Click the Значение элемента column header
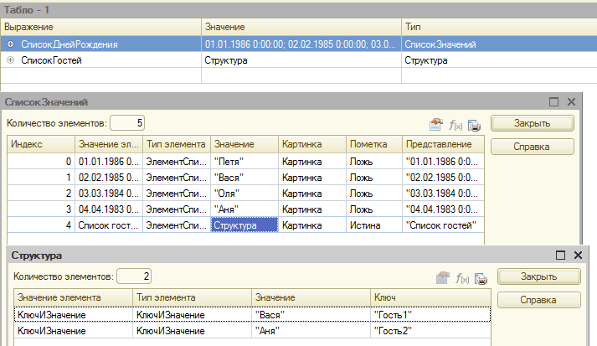This screenshot has height=346, width=597. click(73, 297)
